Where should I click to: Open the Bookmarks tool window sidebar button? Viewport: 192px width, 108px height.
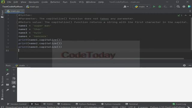(2, 94)
